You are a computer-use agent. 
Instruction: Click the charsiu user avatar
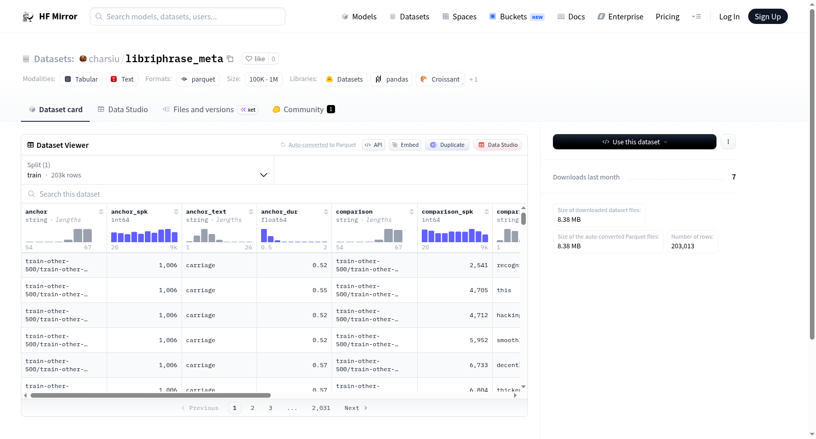[x=83, y=59]
